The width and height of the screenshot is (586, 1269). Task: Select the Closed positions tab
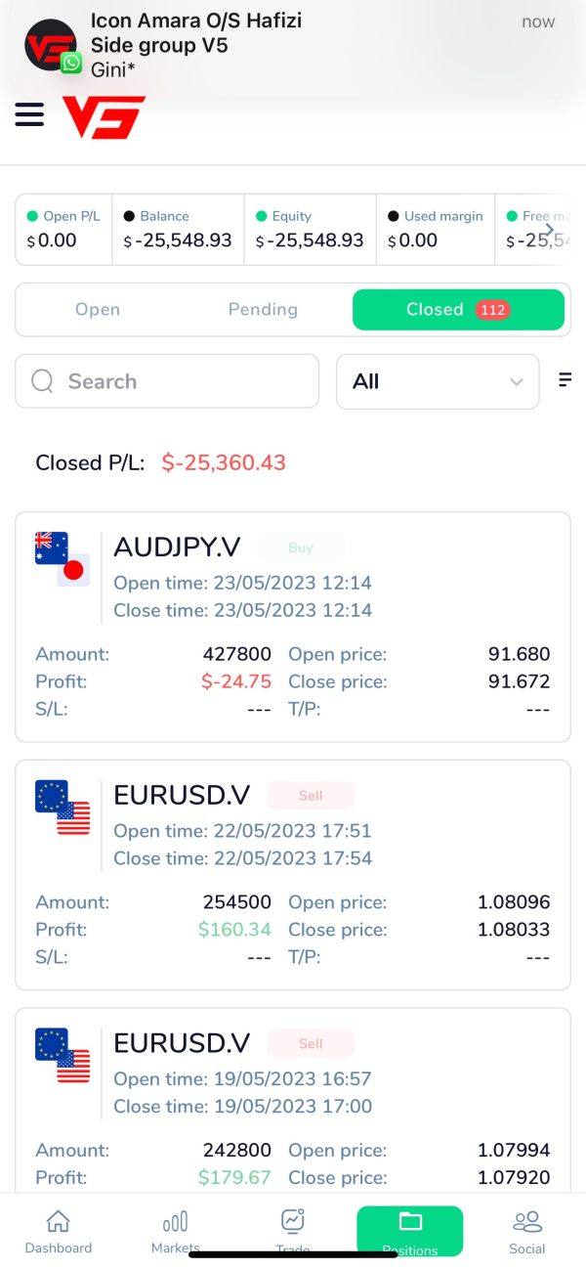(x=458, y=310)
